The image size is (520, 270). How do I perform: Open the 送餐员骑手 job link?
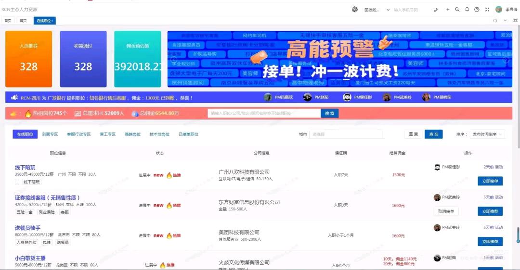28,228
